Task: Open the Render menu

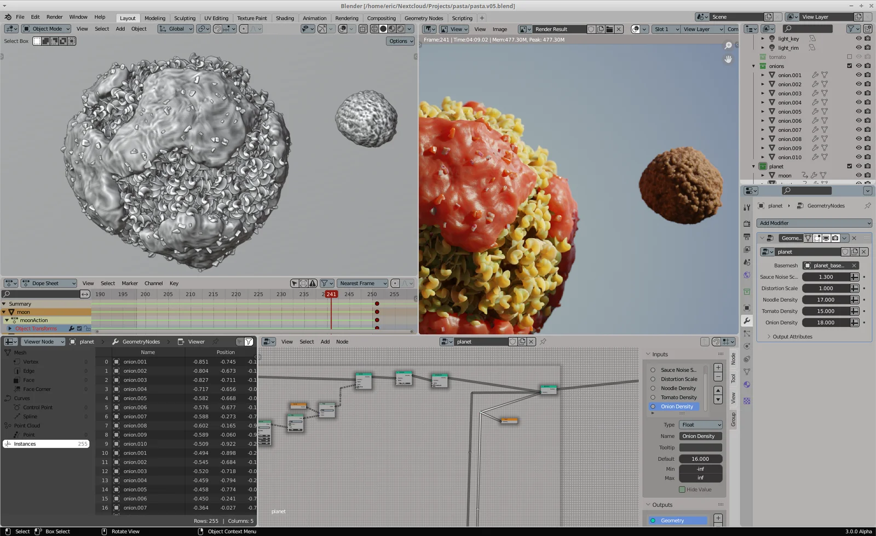Action: tap(54, 17)
